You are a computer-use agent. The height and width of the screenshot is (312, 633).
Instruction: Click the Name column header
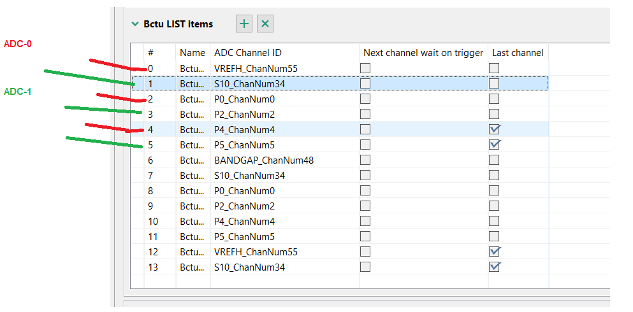click(x=193, y=53)
